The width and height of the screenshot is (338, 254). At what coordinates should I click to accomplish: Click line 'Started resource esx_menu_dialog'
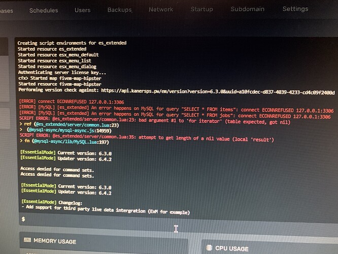(x=57, y=67)
